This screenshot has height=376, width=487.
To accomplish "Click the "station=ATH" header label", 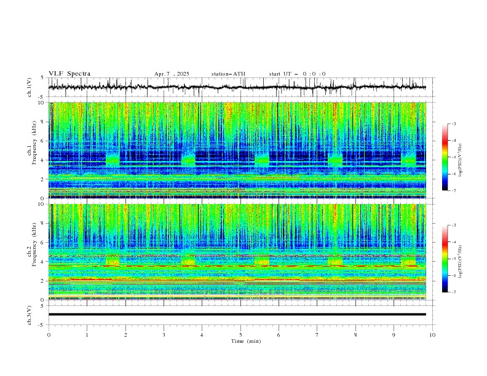I will [x=228, y=74].
